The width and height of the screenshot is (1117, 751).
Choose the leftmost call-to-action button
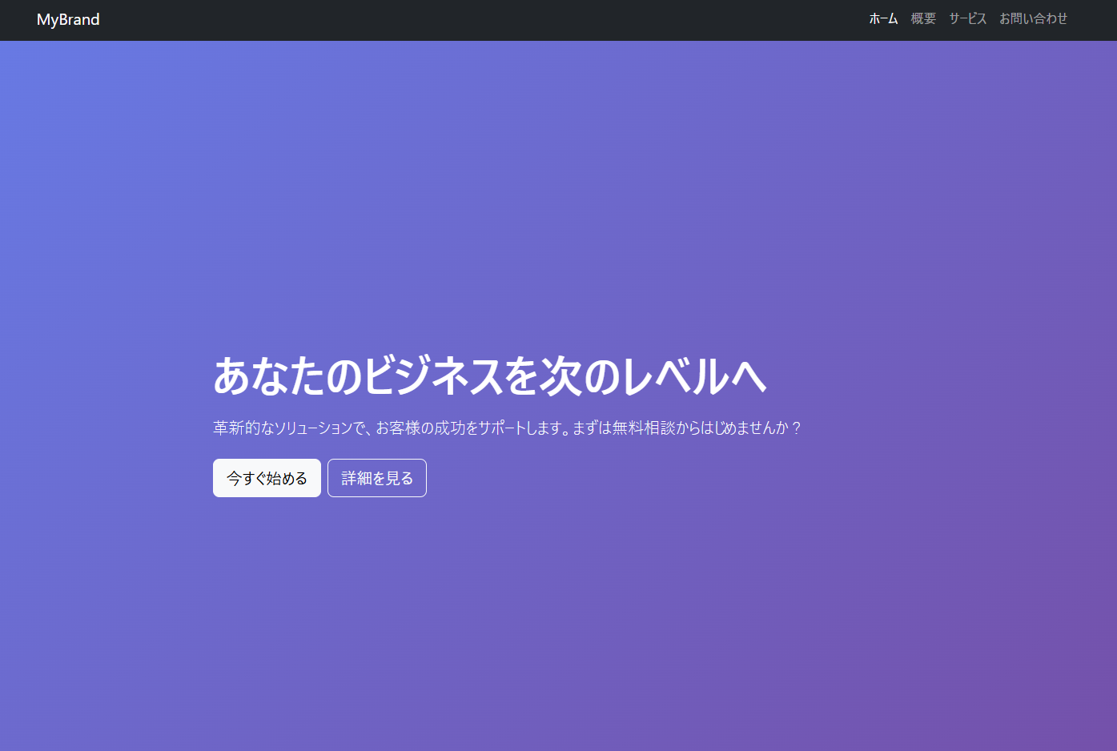pos(267,477)
